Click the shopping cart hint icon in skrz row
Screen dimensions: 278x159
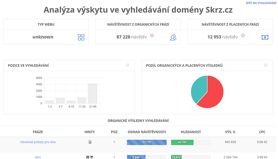tap(91, 157)
